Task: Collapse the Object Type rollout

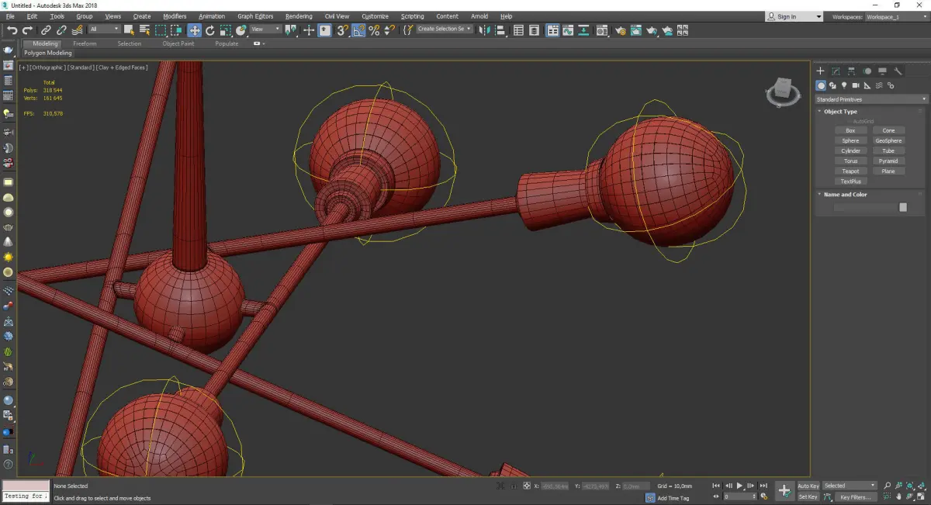Action: point(840,112)
